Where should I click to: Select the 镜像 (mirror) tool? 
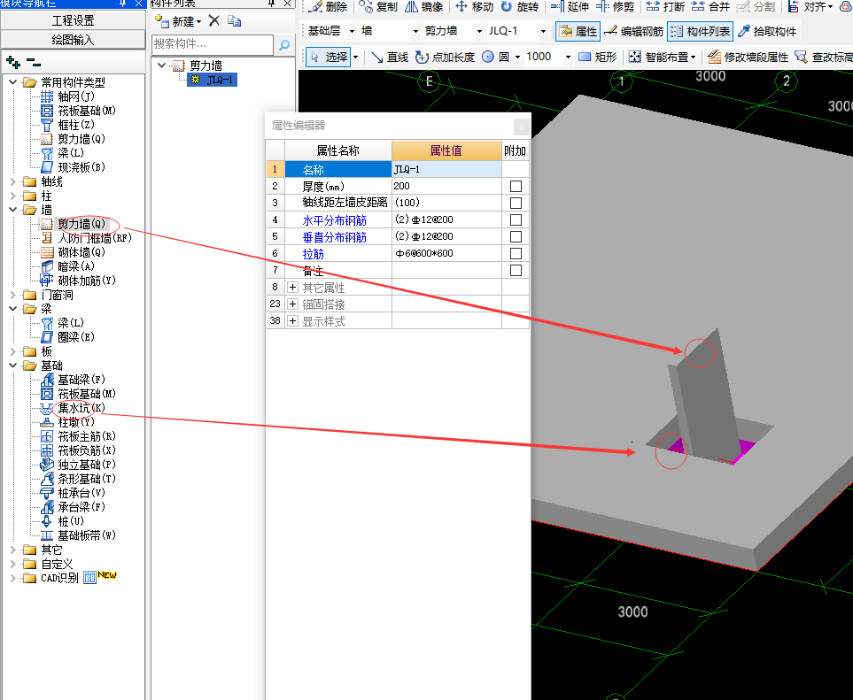[x=424, y=6]
